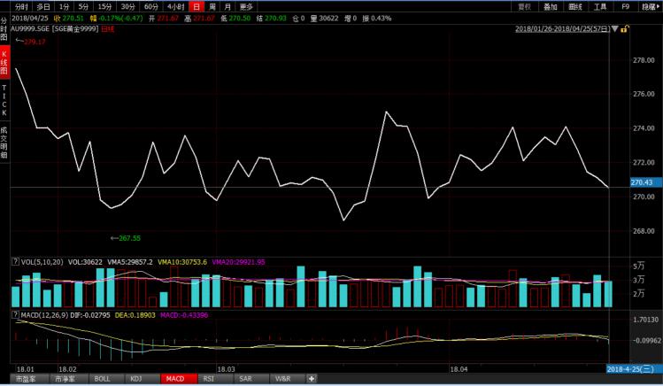Click the 叠加 overlay button

pos(550,6)
